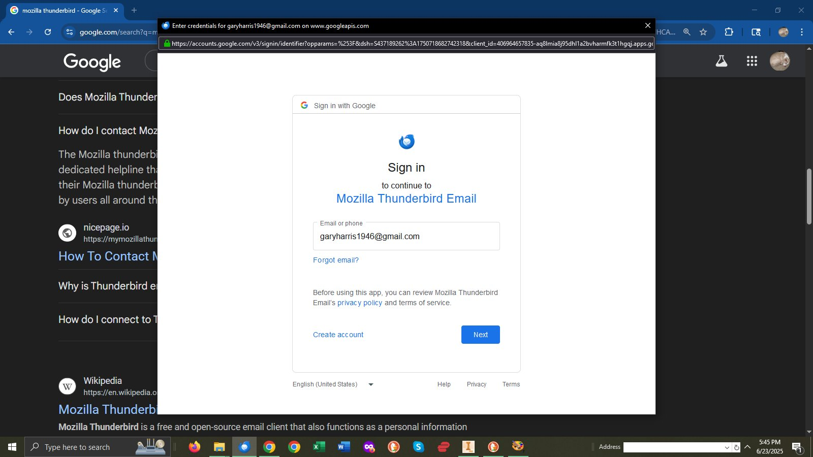
Task: Open the purple mask browser taskbar icon
Action: 369,447
